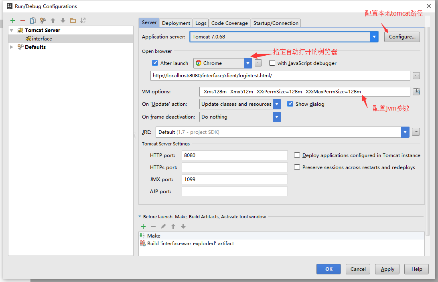Expand the VM options field editor icon
Screen dimensions: 438x282
click(x=416, y=91)
